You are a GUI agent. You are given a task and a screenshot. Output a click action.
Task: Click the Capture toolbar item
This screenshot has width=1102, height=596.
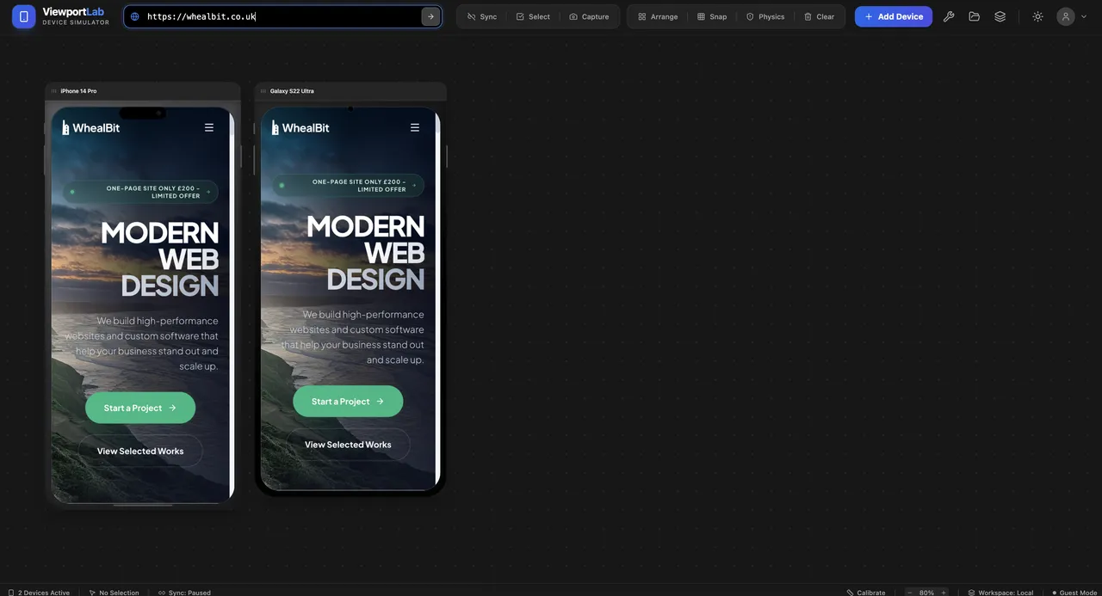(589, 16)
